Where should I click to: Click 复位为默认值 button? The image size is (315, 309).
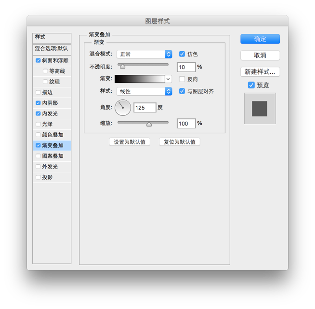(x=180, y=142)
